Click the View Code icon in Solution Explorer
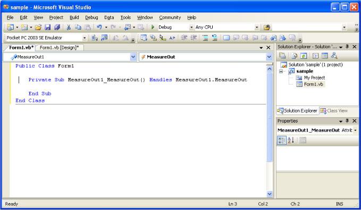The width and height of the screenshot is (361, 210). 315,56
